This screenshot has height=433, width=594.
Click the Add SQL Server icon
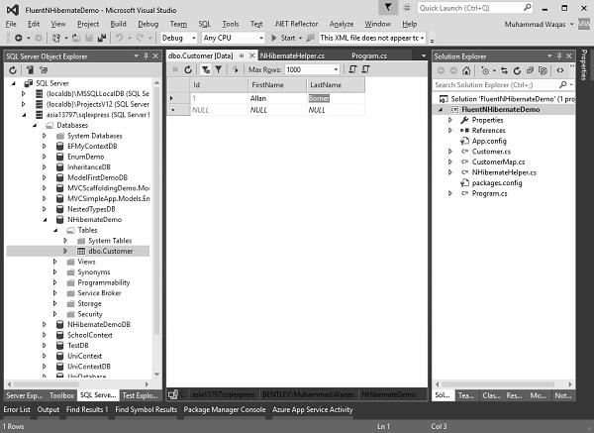28,70
